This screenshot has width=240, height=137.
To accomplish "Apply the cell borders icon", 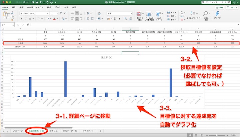I will click(x=39, y=19).
